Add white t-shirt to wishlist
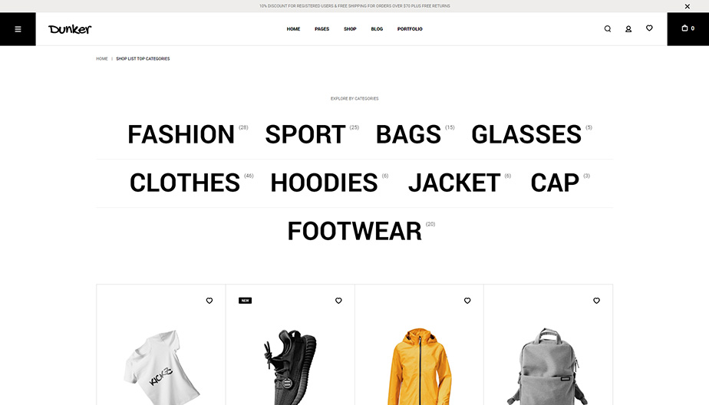 coord(209,301)
